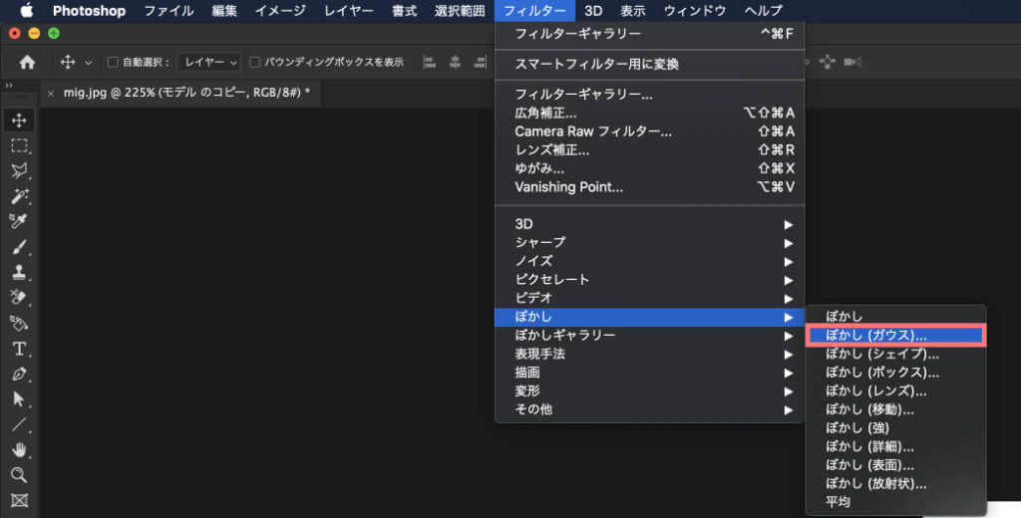Choose Camera Raw フィルター...
Screen dimensions: 1021x518
[650, 131]
